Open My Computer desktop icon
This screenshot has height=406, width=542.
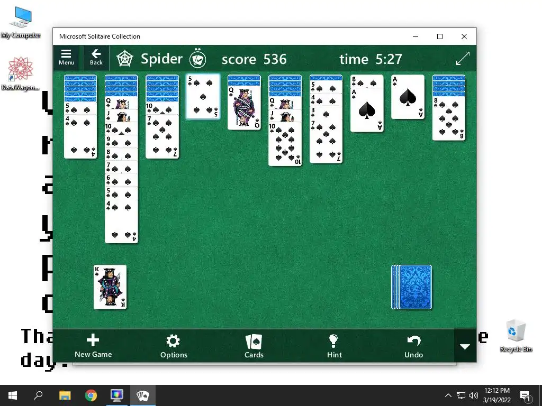[21, 22]
